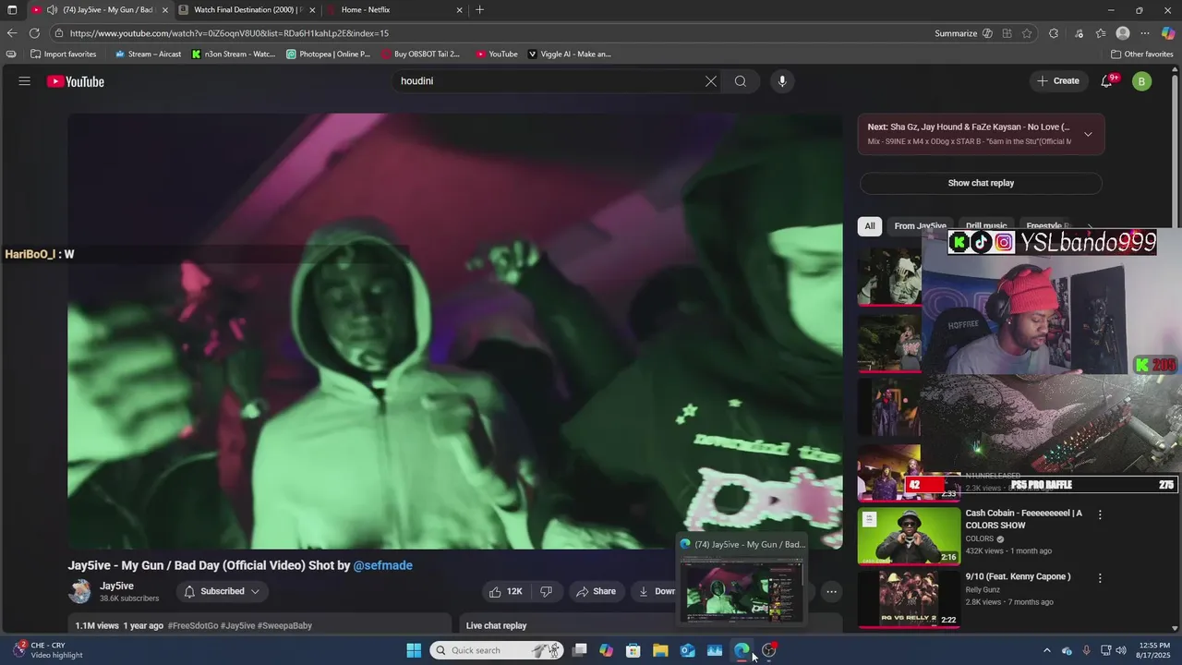Image resolution: width=1182 pixels, height=665 pixels.
Task: Select the From Jay5ive chip
Action: coord(920,226)
